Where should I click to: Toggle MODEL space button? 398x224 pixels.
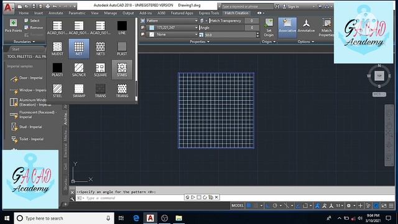[238, 205]
